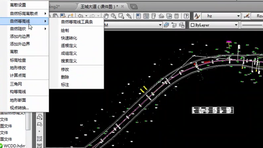Click the new drawing tab button

click(x=134, y=7)
